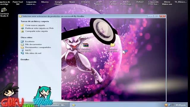Open the Movie Maker.exe desktop shortcut
The height and width of the screenshot is (107, 190).
pos(167,3)
